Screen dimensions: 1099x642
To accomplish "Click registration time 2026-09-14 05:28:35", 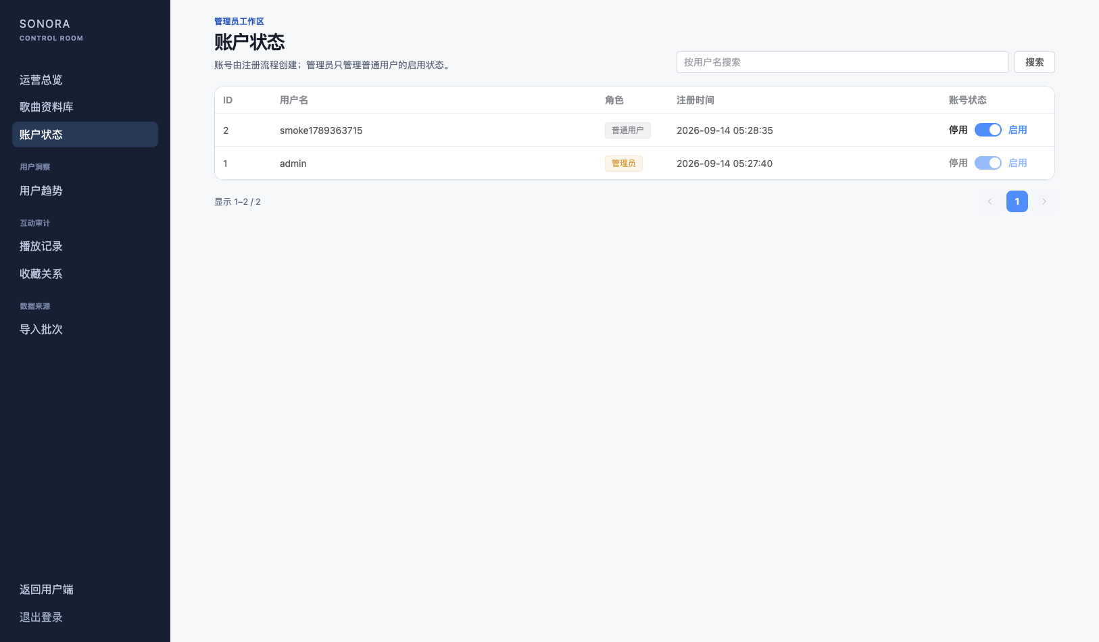I will point(725,130).
